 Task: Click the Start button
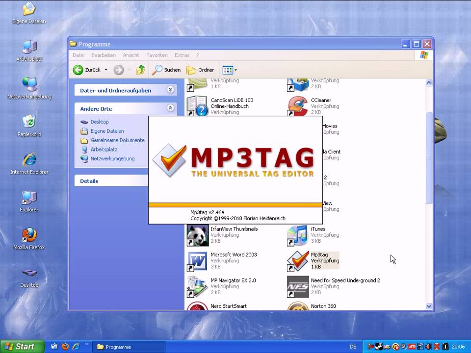coord(22,347)
